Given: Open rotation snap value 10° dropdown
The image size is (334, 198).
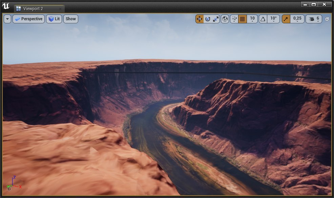Looking at the screenshot, I should (273, 19).
